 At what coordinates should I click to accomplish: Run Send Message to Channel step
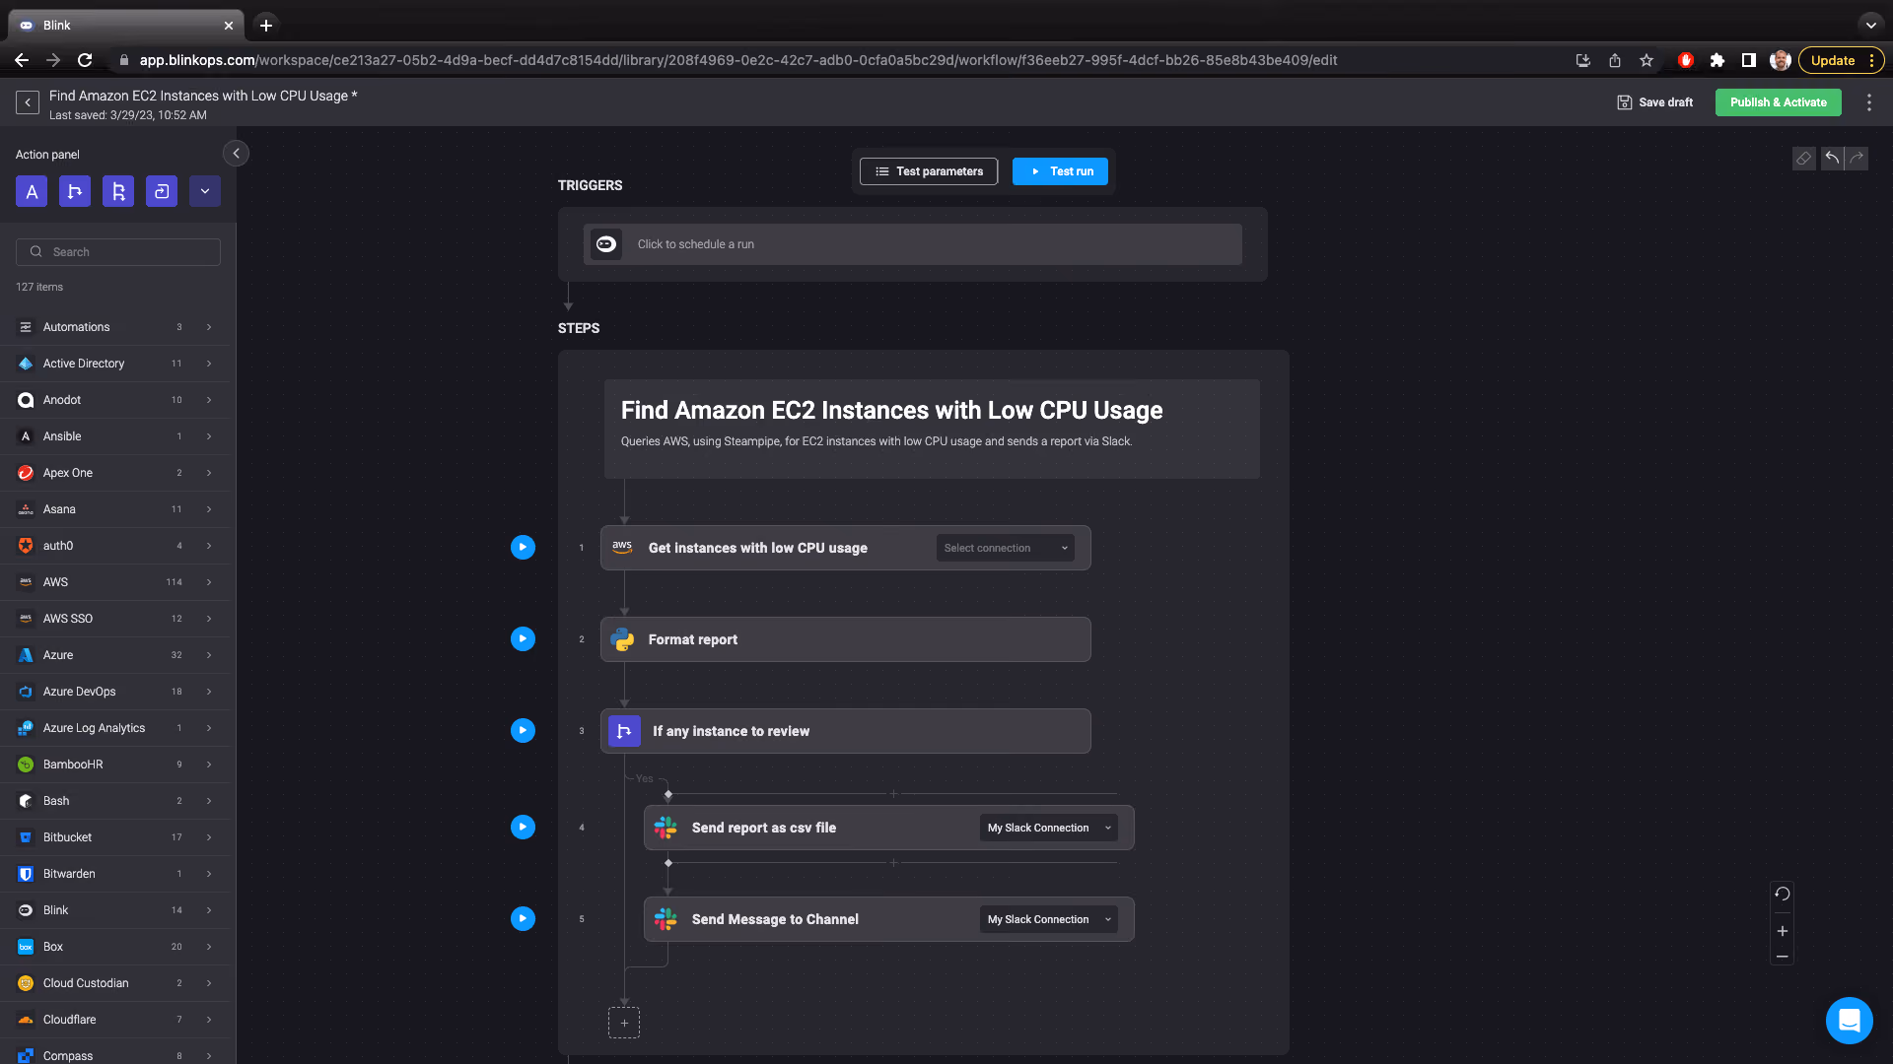click(523, 919)
